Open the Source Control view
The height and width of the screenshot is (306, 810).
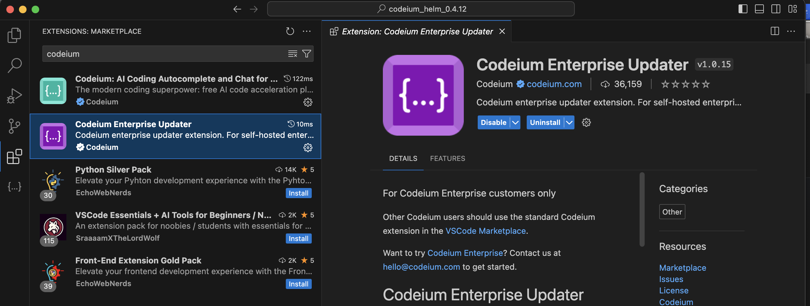(14, 126)
